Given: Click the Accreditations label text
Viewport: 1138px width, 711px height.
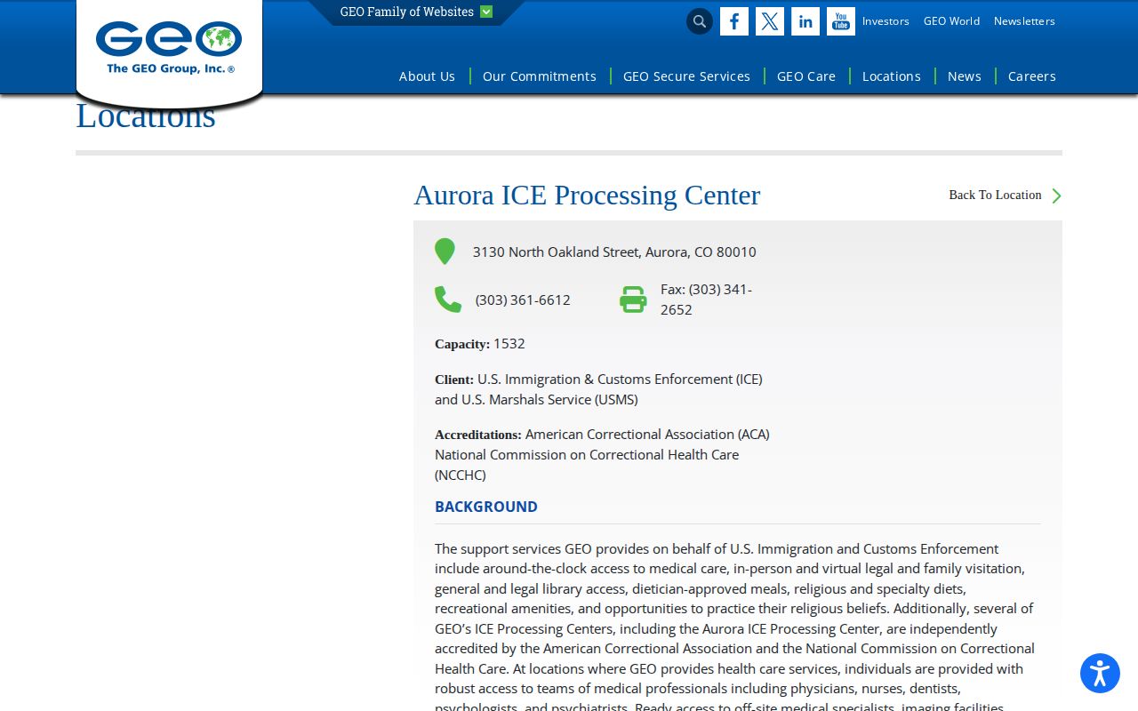Looking at the screenshot, I should click(478, 435).
